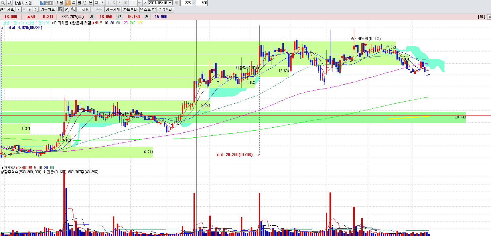Click the interval preset 10 button
This screenshot has width=491, height=236.
(125, 3)
